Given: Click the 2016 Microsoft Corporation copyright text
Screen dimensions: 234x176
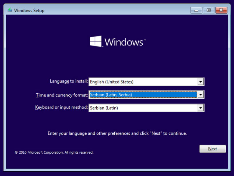Looking at the screenshot, I should (54, 152).
